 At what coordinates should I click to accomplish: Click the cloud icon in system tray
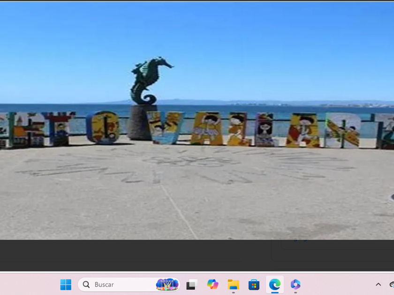(392, 284)
